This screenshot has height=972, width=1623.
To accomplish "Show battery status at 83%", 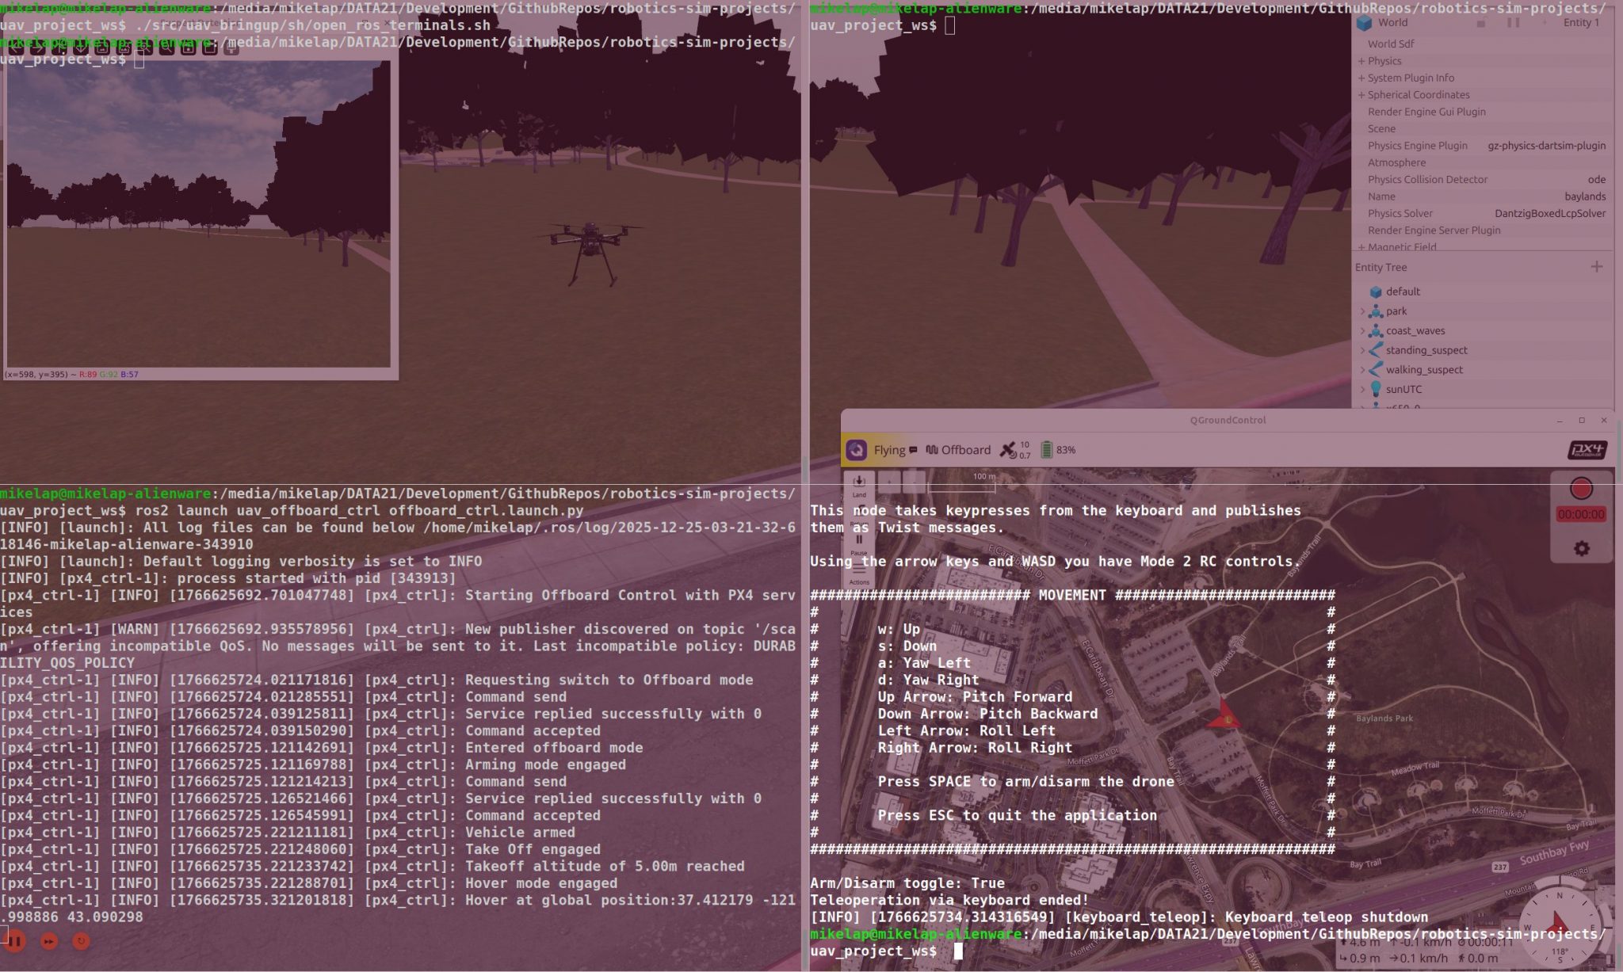I will tap(1057, 450).
